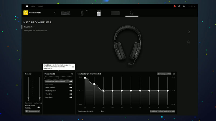Select the "Clear Chat" preset name
Image resolution: width=216 pixels, height=121 pixels.
point(49,94)
